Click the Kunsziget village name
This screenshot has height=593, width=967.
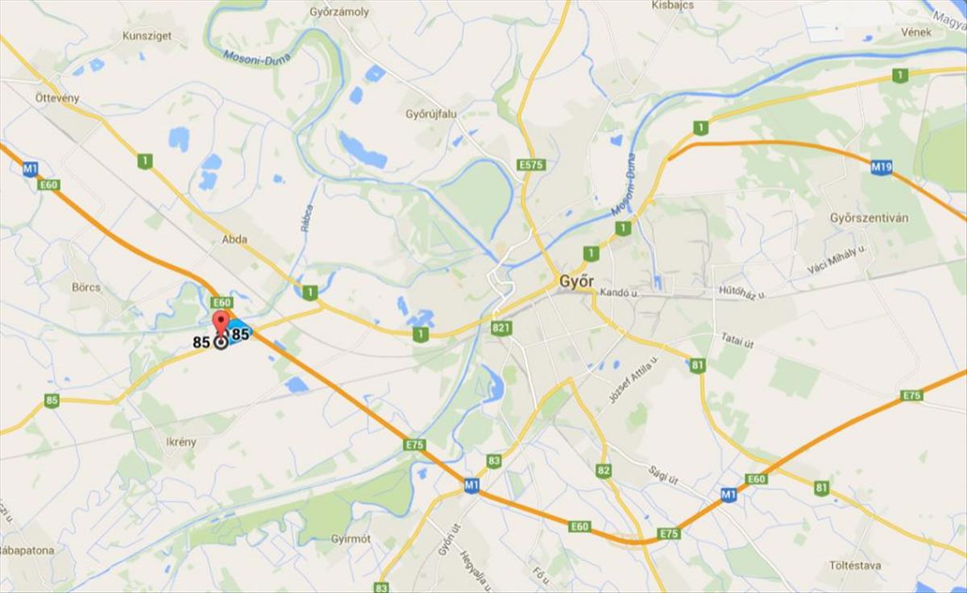pyautogui.click(x=147, y=36)
